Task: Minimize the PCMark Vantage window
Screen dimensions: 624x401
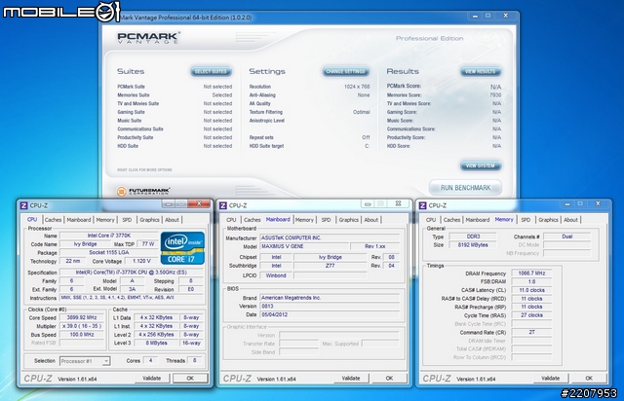Action: 475,17
